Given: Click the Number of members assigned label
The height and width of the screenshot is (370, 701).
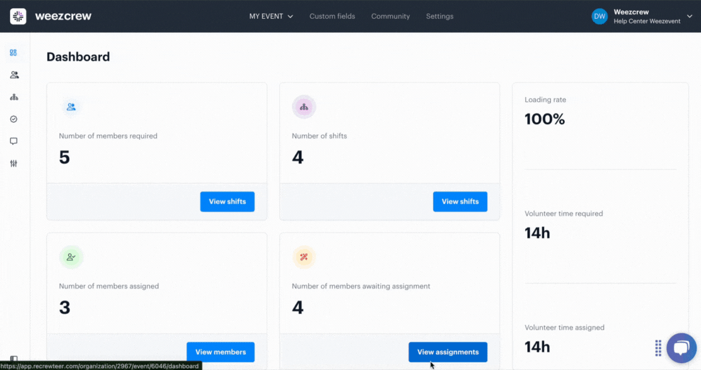Looking at the screenshot, I should pos(108,286).
